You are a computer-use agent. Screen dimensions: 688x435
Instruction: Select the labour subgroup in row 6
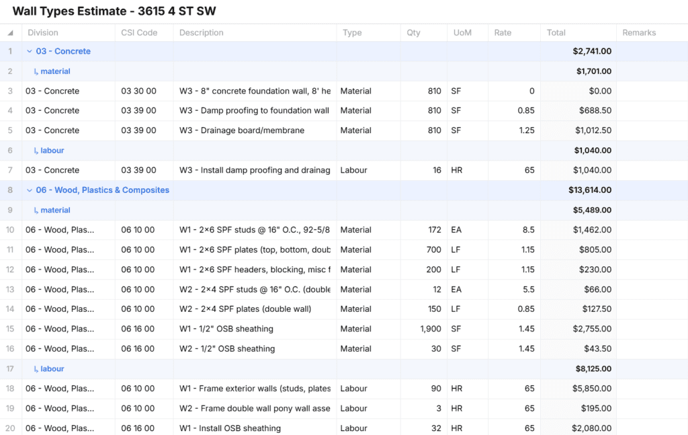[52, 151]
